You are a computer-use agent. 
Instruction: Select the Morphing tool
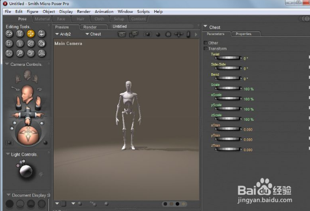point(31,53)
